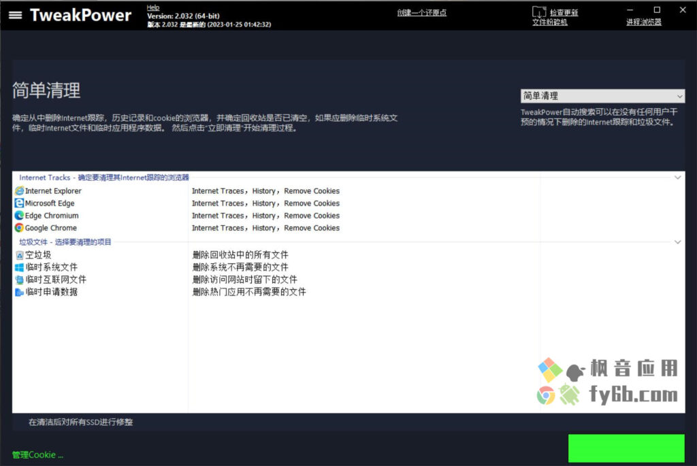This screenshot has height=466, width=697.
Task: Maximize the TweakPower window
Action: click(657, 10)
